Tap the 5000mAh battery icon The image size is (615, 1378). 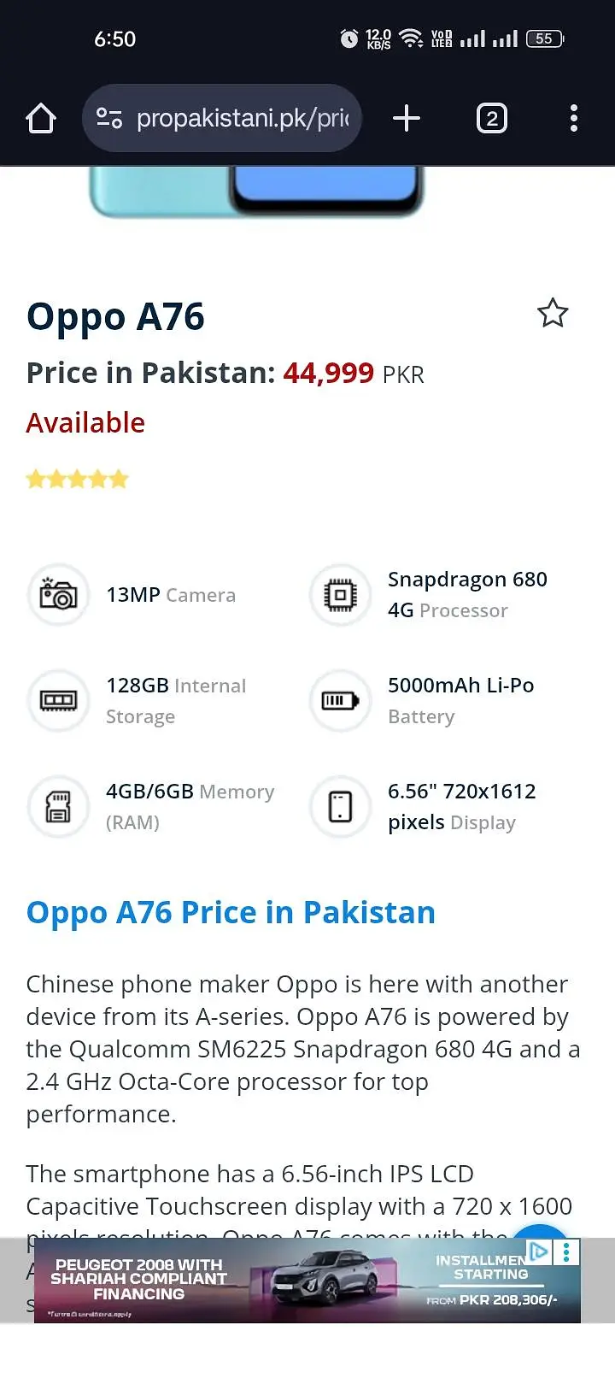click(x=340, y=701)
